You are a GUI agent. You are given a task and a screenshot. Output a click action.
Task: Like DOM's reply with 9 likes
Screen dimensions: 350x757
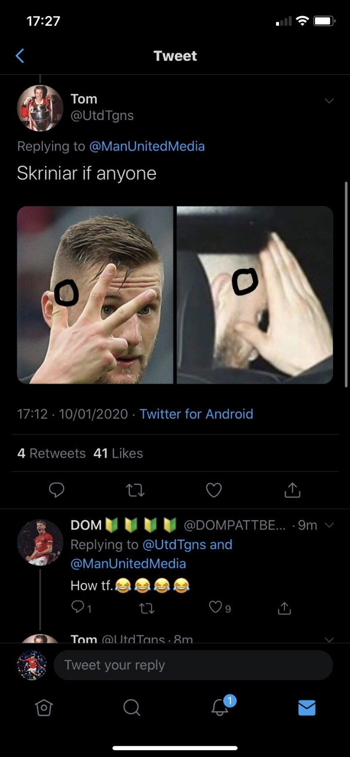pyautogui.click(x=216, y=607)
